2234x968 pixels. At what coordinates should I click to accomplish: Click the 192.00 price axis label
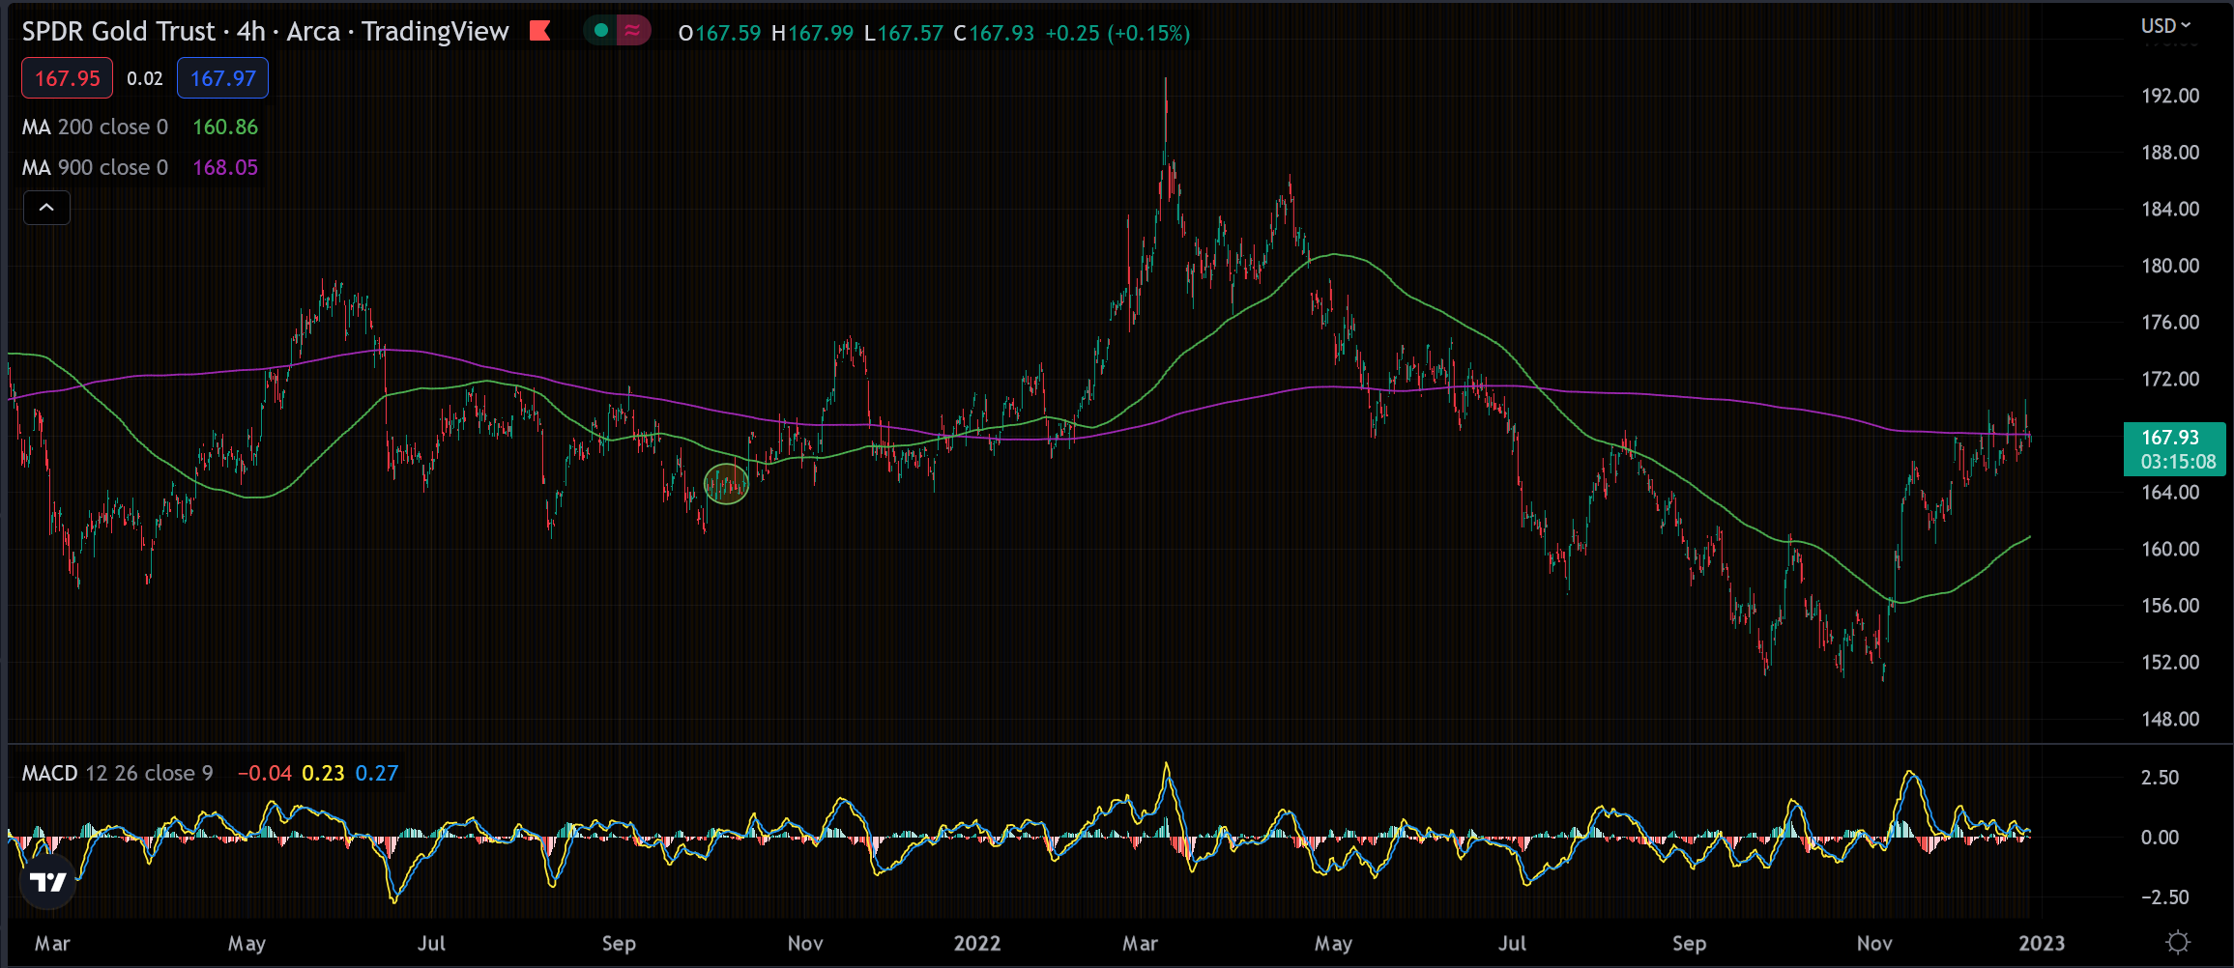[2169, 96]
